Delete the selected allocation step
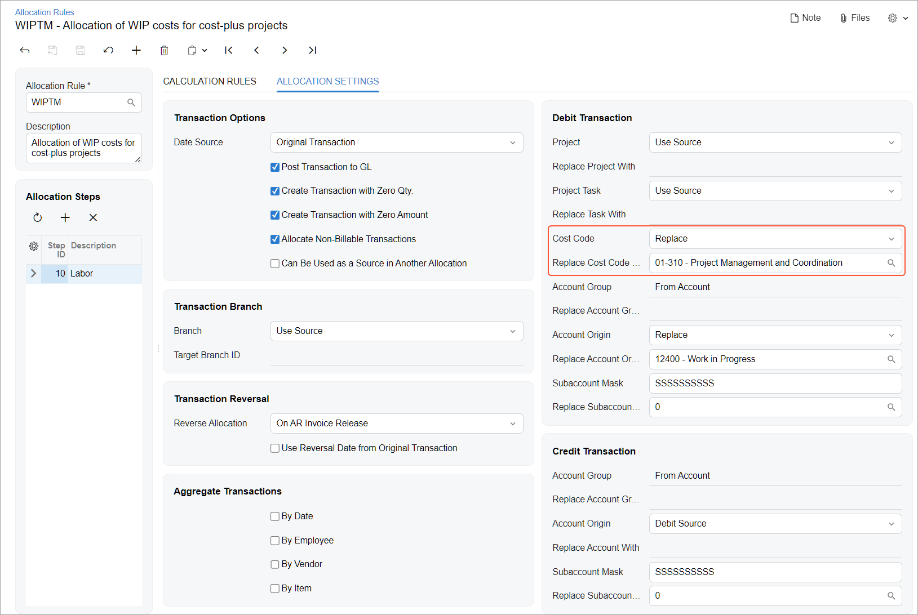 [x=93, y=217]
